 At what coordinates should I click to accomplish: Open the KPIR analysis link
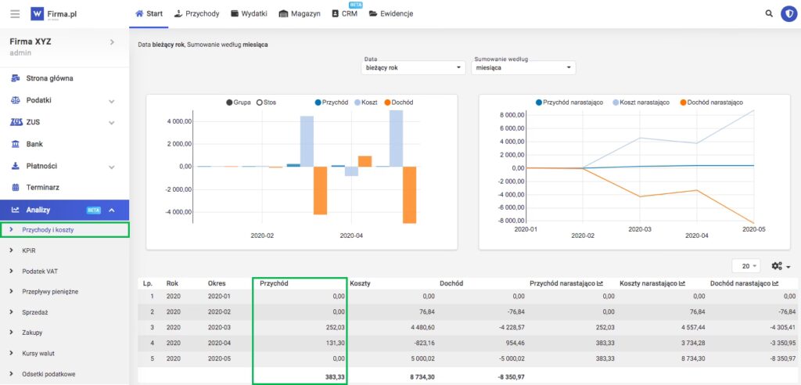(x=30, y=250)
